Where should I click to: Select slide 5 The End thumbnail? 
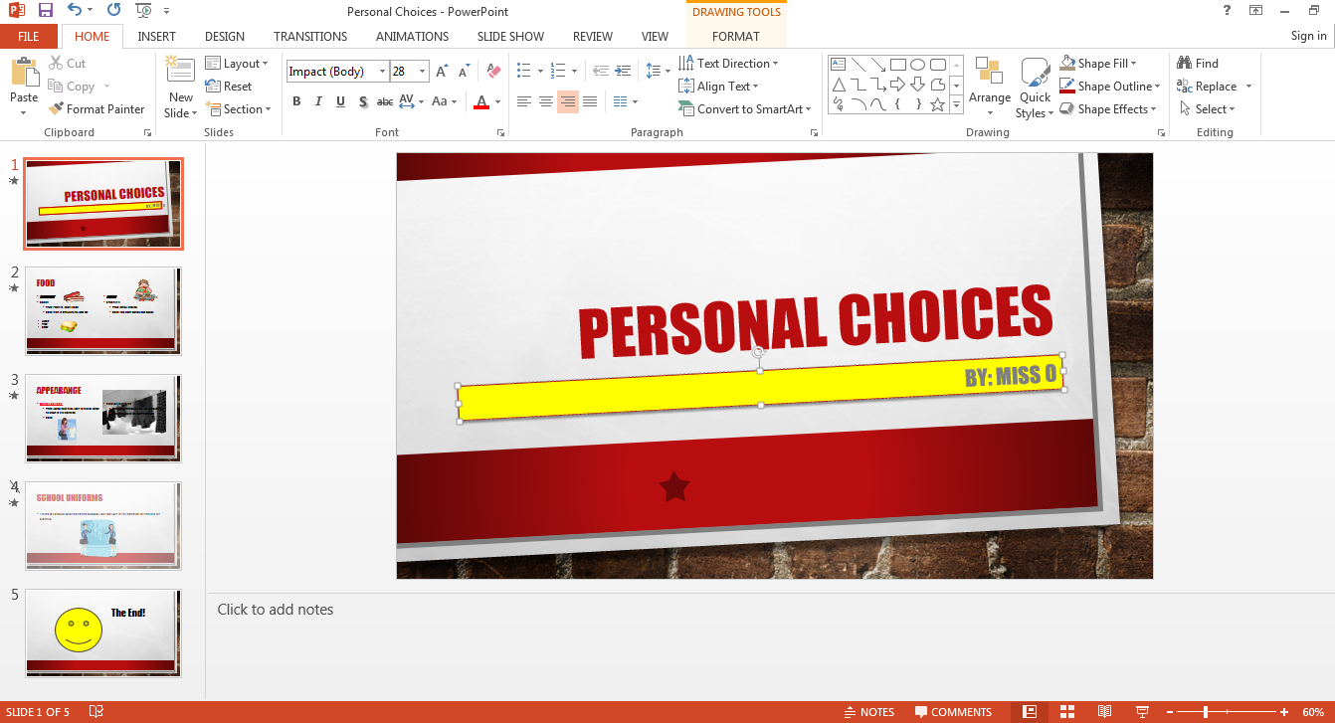click(x=103, y=633)
